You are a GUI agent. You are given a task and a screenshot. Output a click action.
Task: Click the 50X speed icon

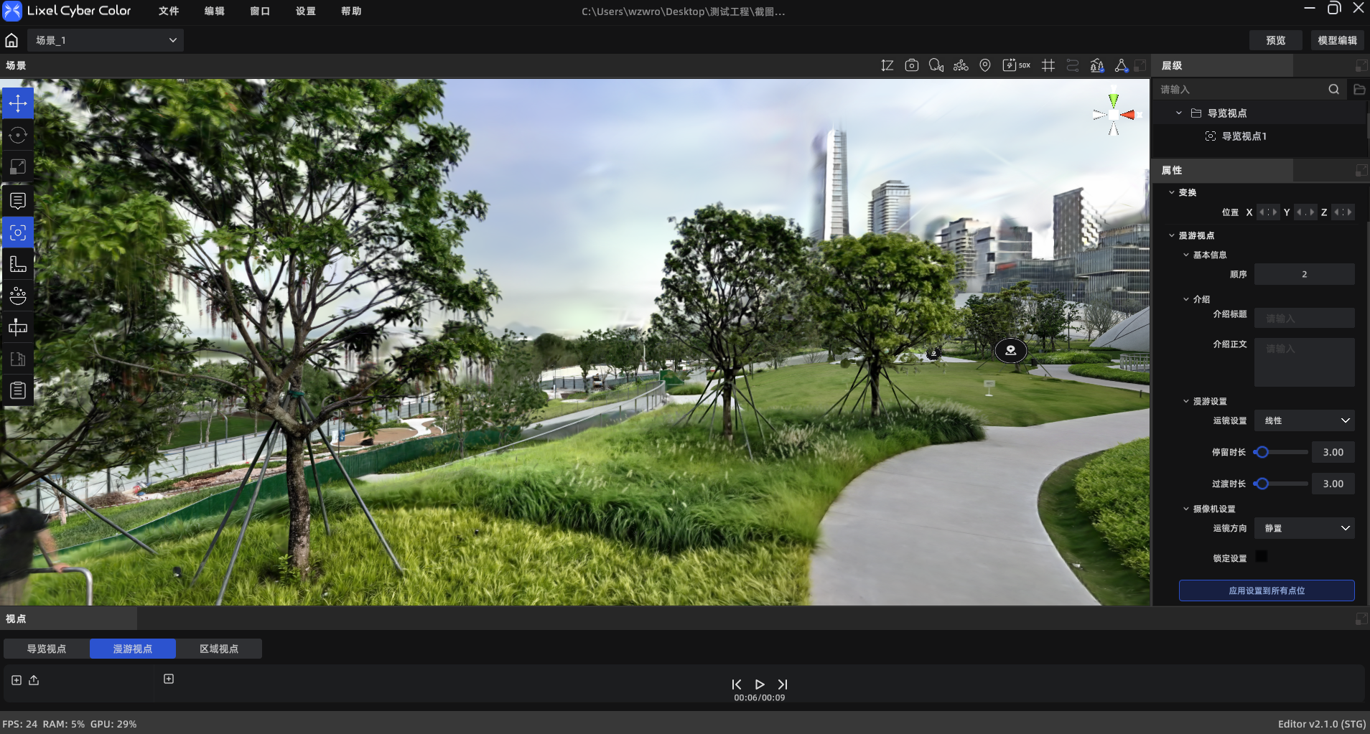[x=1016, y=65]
